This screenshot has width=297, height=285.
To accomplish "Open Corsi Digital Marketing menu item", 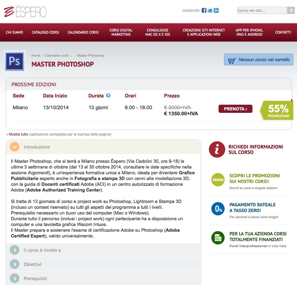I will pos(121,32).
